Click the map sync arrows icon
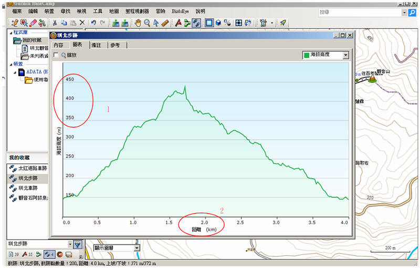 tap(248, 23)
